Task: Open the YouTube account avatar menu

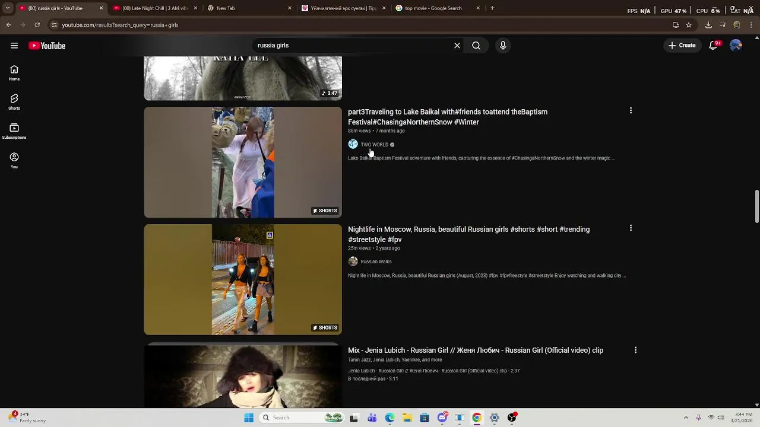Action: coord(736,46)
